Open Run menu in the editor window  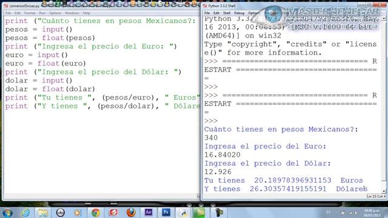42,13
